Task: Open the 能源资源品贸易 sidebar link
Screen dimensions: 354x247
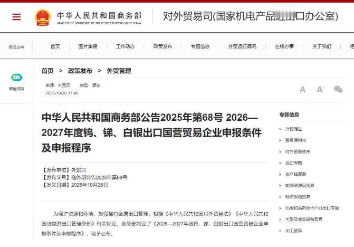Action: tap(300, 186)
